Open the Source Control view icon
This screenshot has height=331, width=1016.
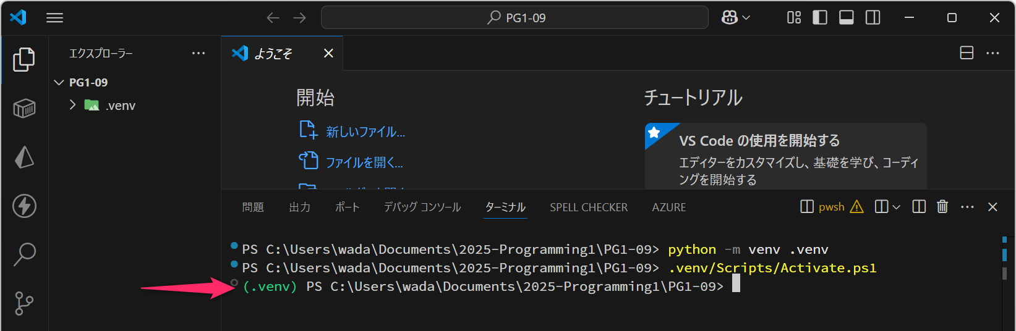[x=24, y=303]
